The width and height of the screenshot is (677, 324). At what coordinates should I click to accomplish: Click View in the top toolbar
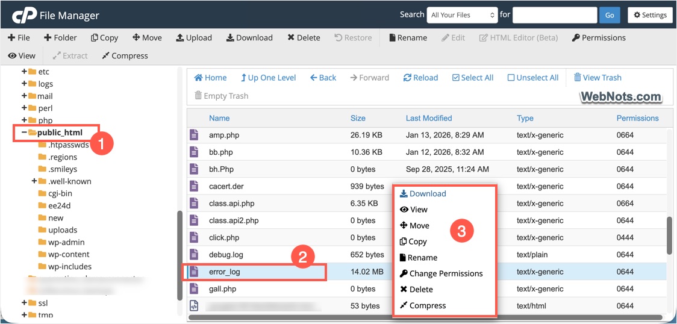(x=22, y=55)
